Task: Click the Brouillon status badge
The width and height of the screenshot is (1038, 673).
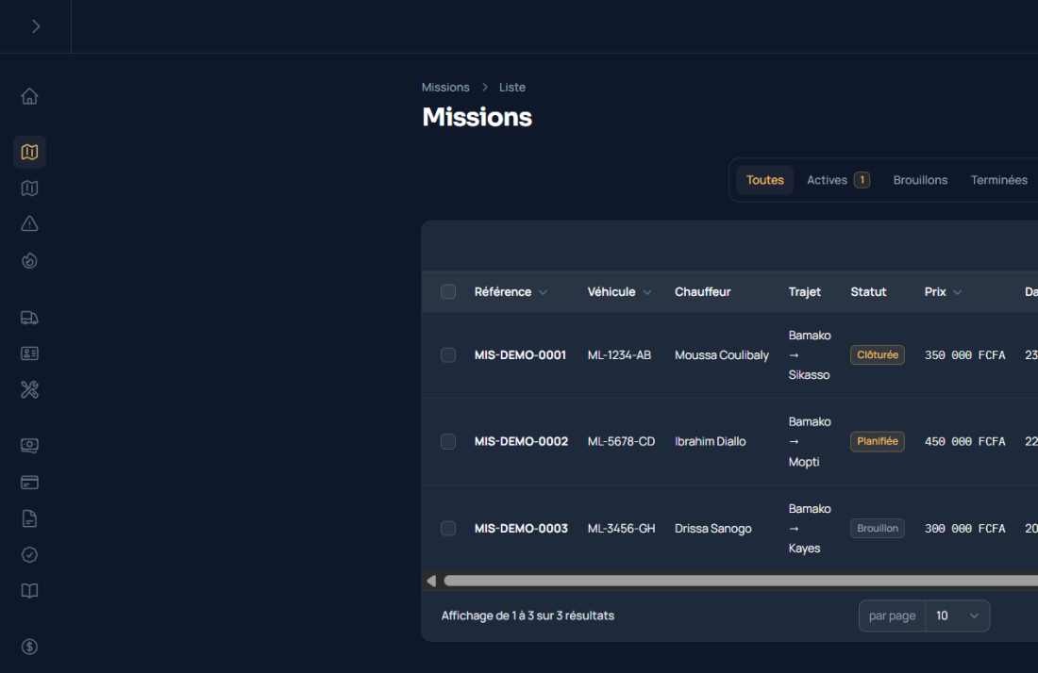Action: click(x=878, y=528)
